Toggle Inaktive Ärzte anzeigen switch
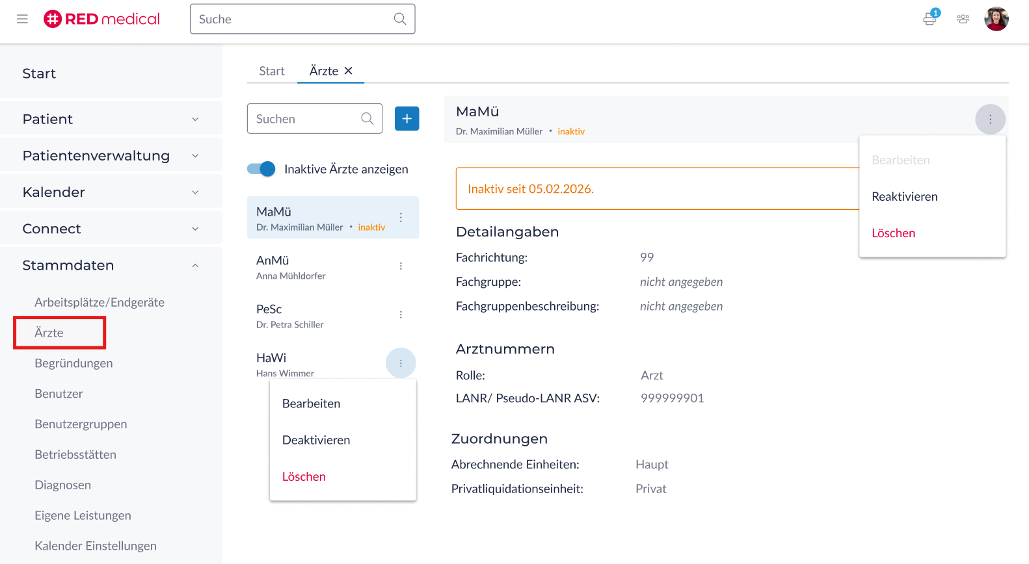This screenshot has width=1029, height=564. tap(261, 169)
